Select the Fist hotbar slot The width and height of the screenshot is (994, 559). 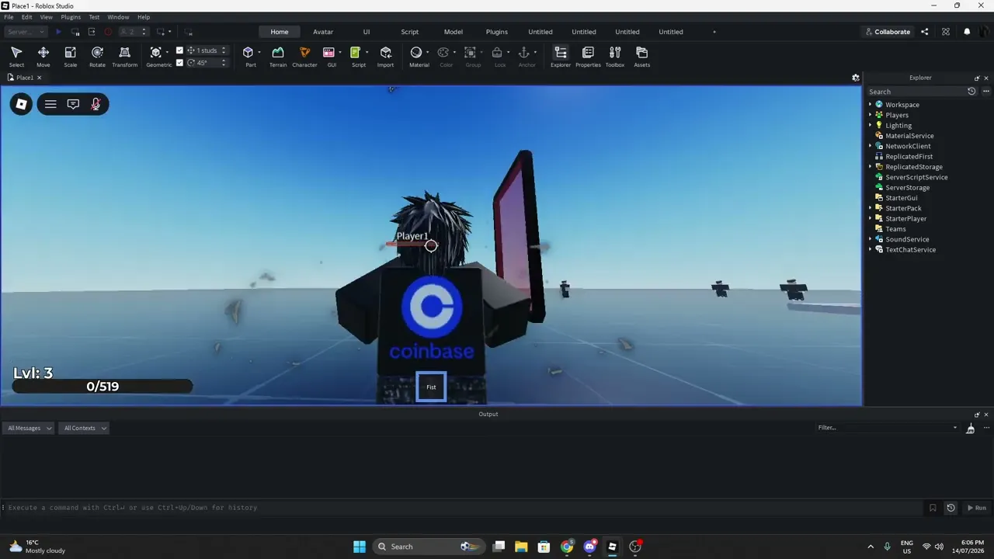point(431,387)
